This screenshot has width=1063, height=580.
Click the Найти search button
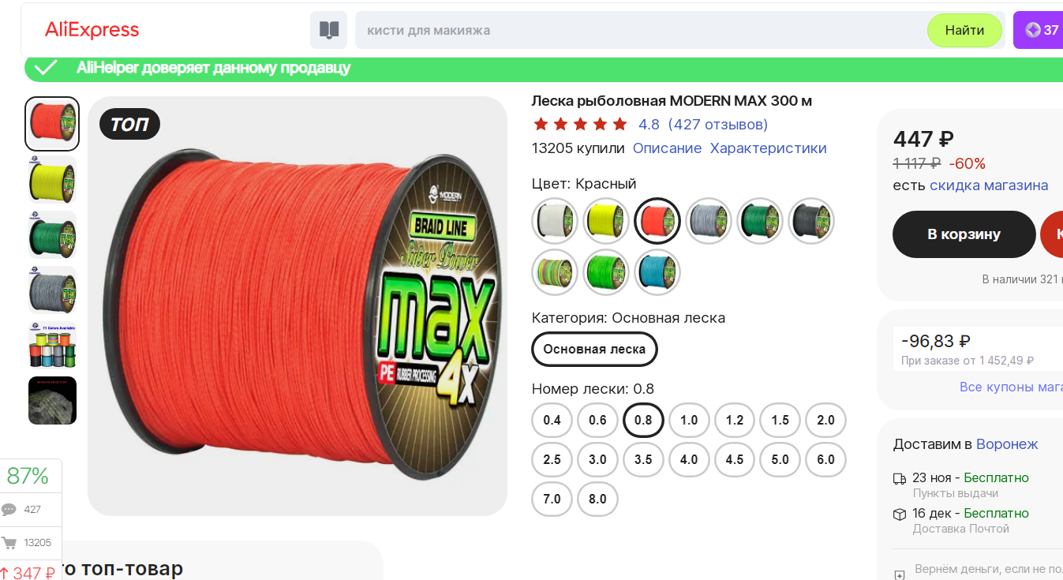(x=964, y=31)
